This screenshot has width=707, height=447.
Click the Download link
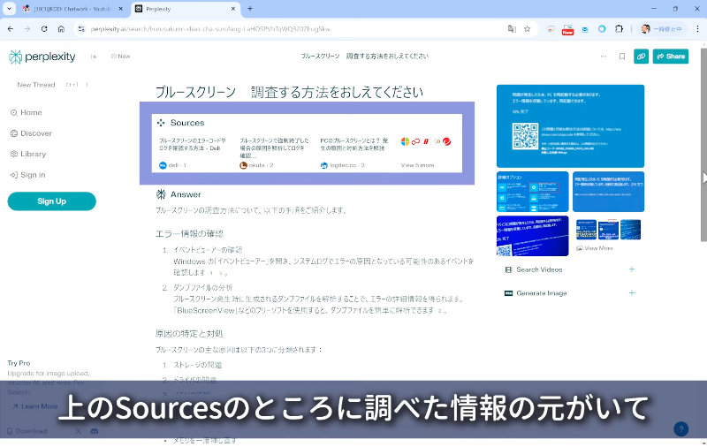27,431
